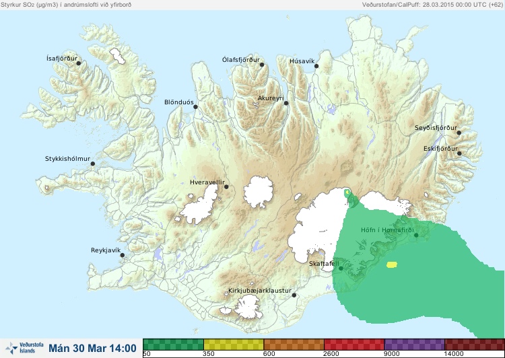505x358 pixels.
Task: Select the Kirkjubæjarklaustur map marker
Action: click(x=294, y=295)
